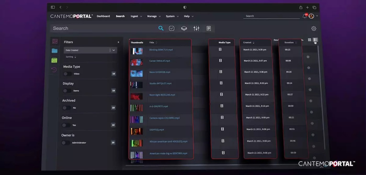Open the sliders filter settings icon
This screenshot has height=175, width=366.
(x=196, y=28)
